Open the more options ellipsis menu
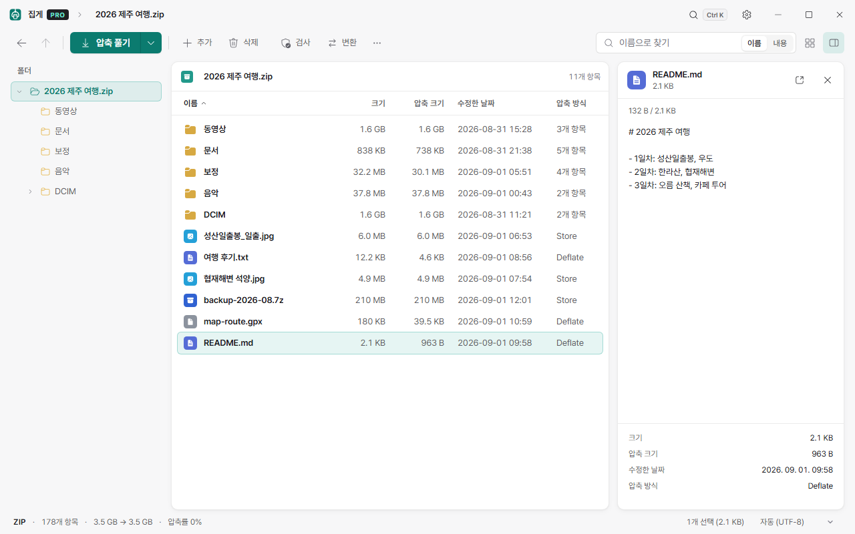This screenshot has height=534, width=855. tap(377, 43)
